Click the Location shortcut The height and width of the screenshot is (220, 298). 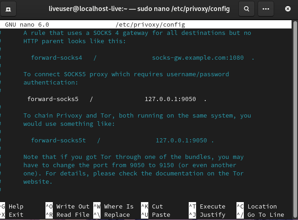[x=262, y=207]
